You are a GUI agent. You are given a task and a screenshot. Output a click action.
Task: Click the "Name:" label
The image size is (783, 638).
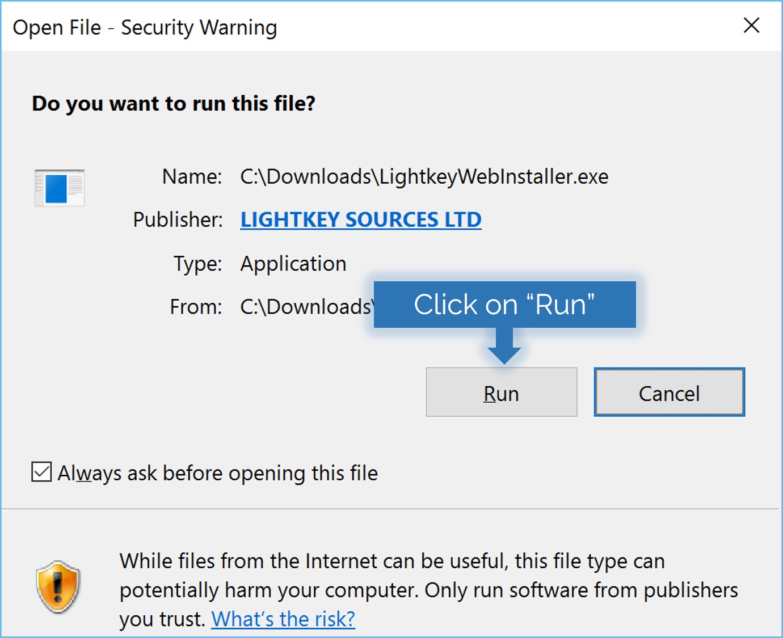tap(192, 176)
